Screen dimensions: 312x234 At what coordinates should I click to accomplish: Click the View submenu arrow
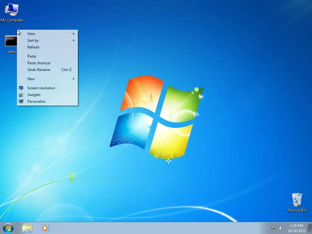74,34
